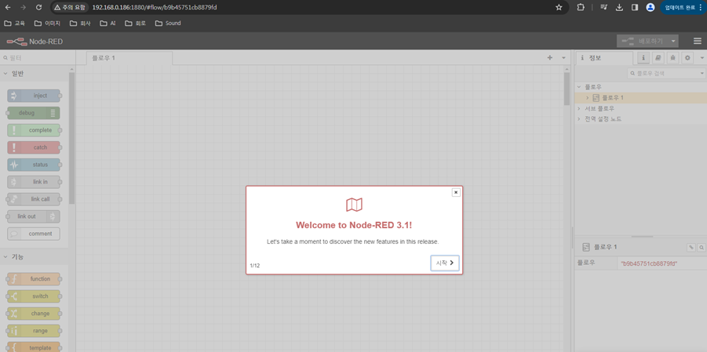Open the help book sidebar tab

click(x=658, y=58)
